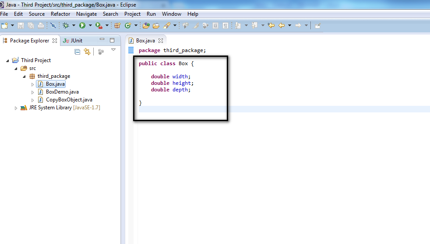Image resolution: width=430 pixels, height=244 pixels.
Task: Toggle Show Whitespace Characters pilcrow icon
Action: 226,25
